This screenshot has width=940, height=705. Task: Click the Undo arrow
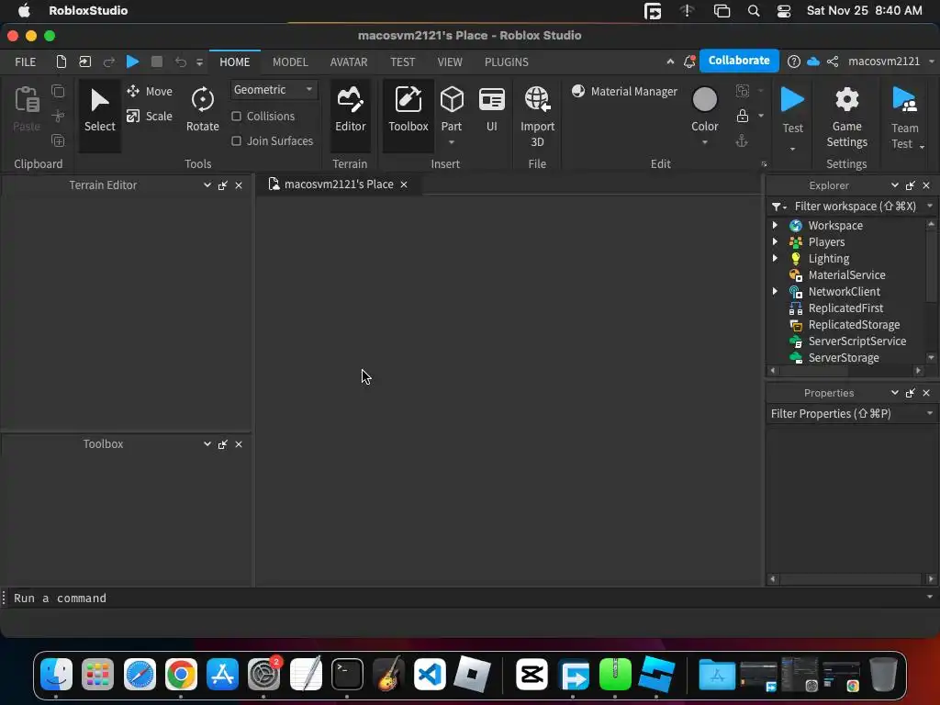pyautogui.click(x=181, y=62)
